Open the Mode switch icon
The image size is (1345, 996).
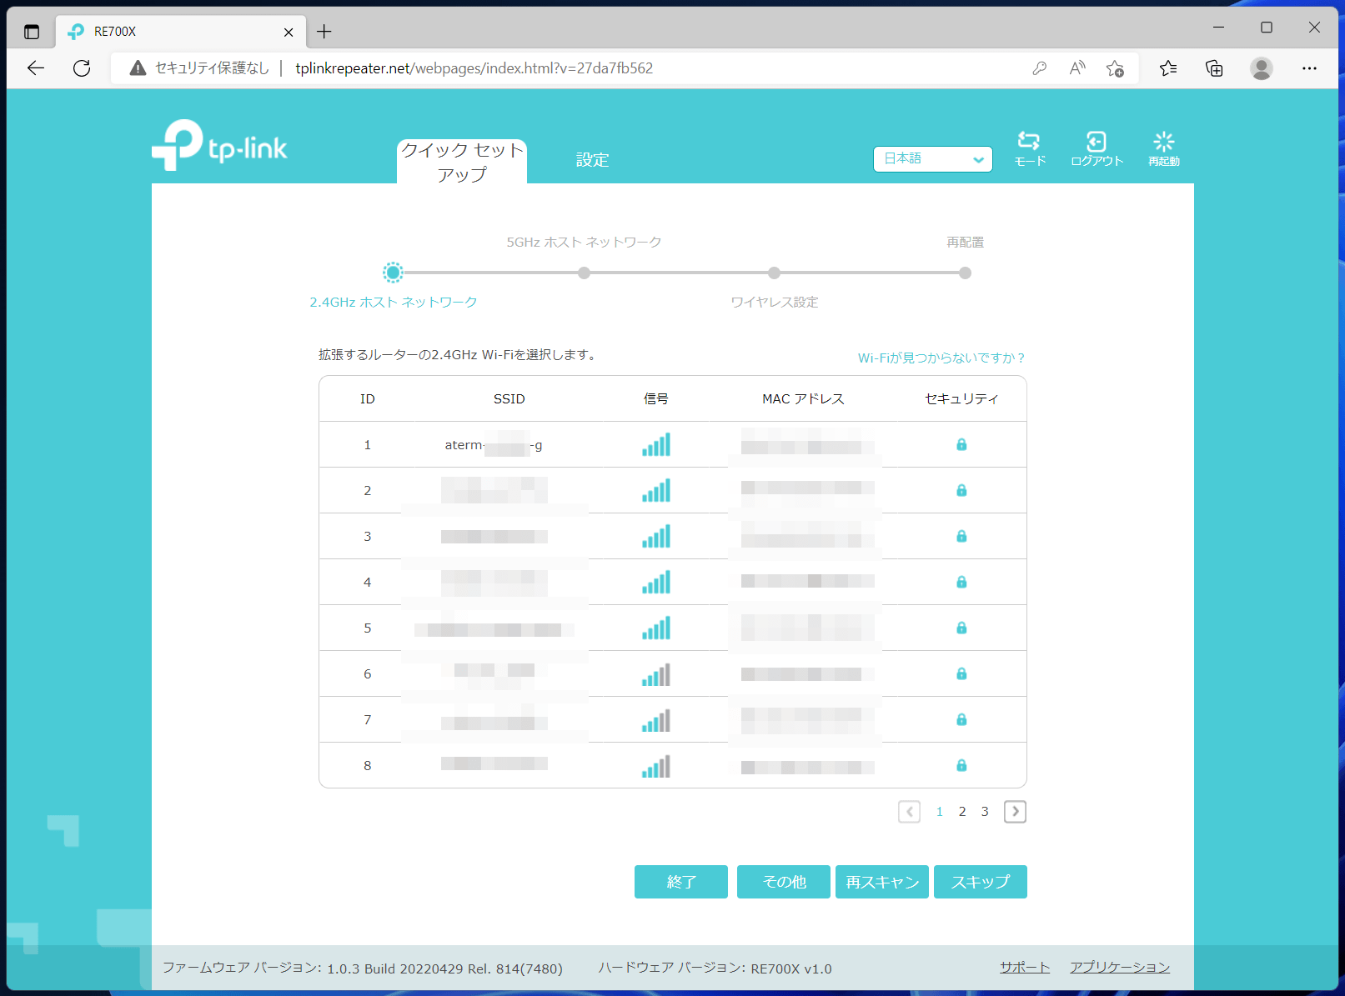[1029, 149]
